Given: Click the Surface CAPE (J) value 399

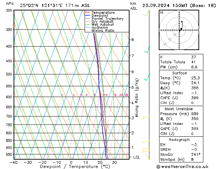Looking at the screenshot, I should [x=195, y=98].
